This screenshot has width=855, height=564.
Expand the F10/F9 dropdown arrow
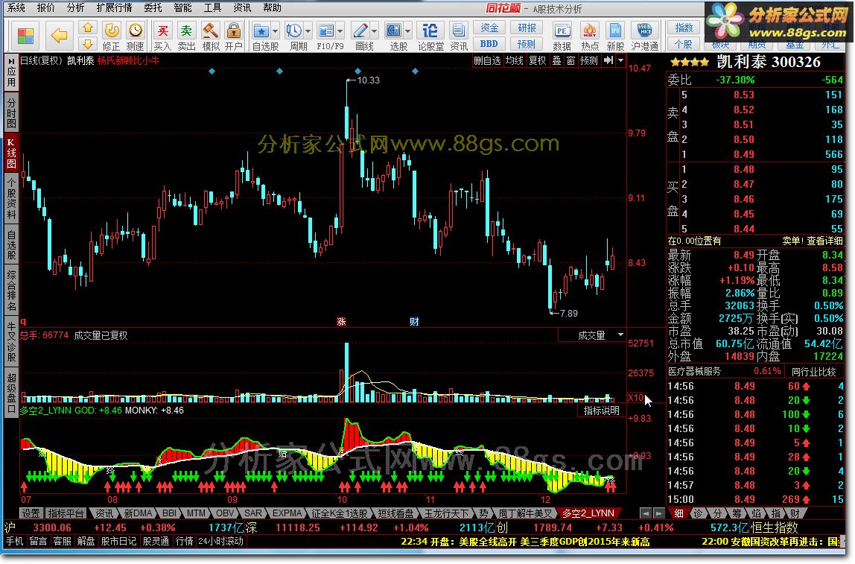[x=340, y=31]
